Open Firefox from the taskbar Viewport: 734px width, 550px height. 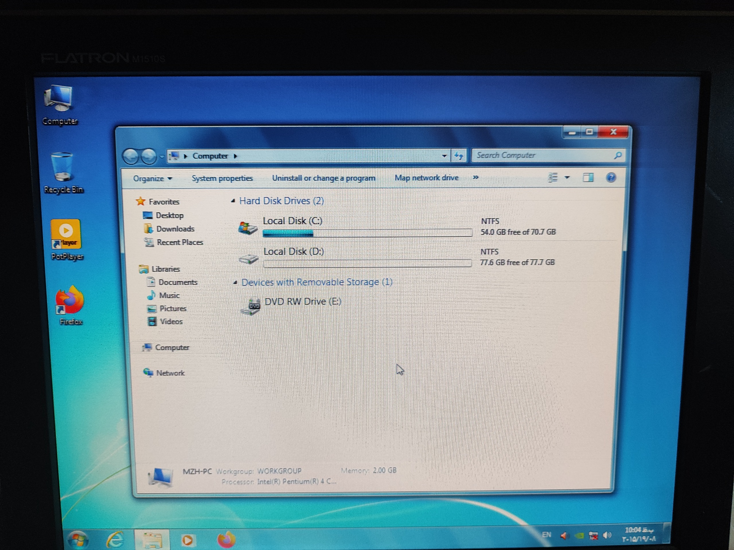[226, 539]
